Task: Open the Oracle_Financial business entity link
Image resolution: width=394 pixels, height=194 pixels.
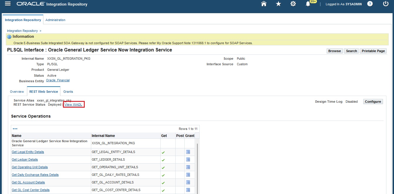Action: 58,80
